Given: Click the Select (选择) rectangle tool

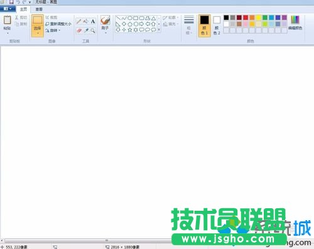Looking at the screenshot, I should [x=38, y=21].
